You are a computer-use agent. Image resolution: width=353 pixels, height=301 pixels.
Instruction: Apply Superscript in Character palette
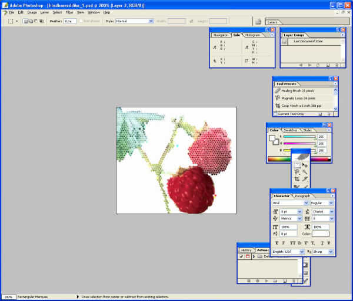click(x=306, y=243)
